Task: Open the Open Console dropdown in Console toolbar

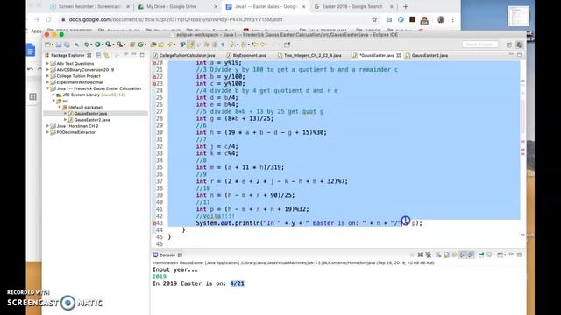Action: [x=505, y=255]
